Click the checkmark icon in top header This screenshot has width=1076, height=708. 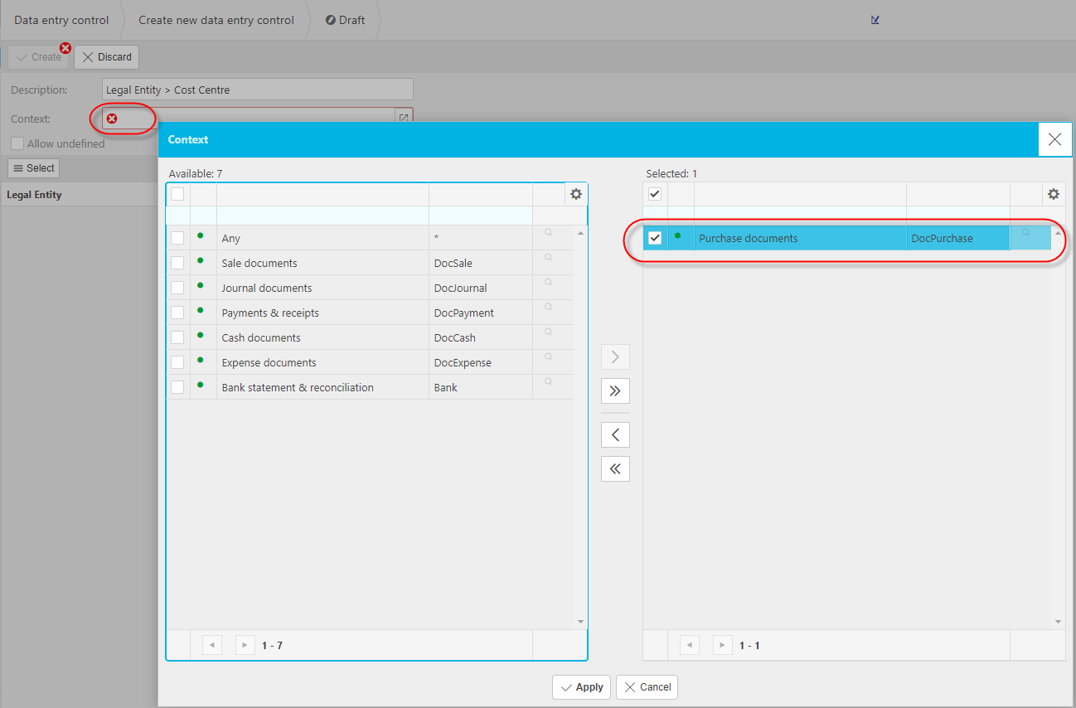click(x=875, y=20)
